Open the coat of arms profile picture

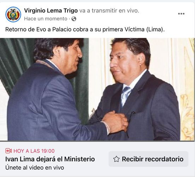coord(13,15)
